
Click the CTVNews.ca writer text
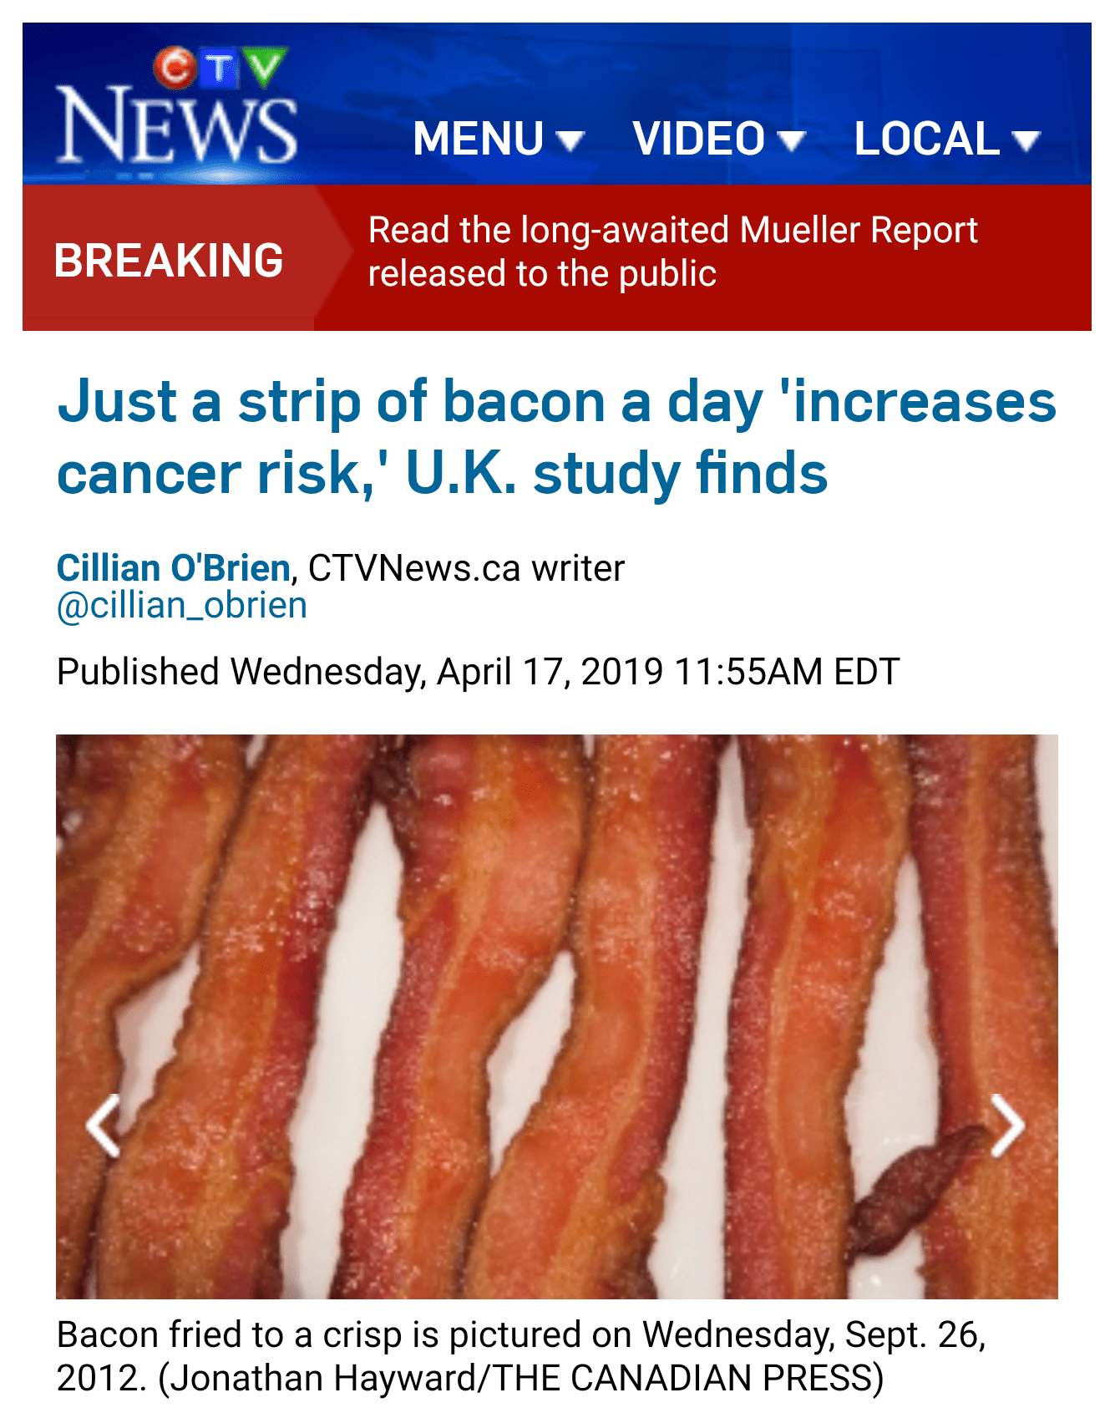pos(466,568)
